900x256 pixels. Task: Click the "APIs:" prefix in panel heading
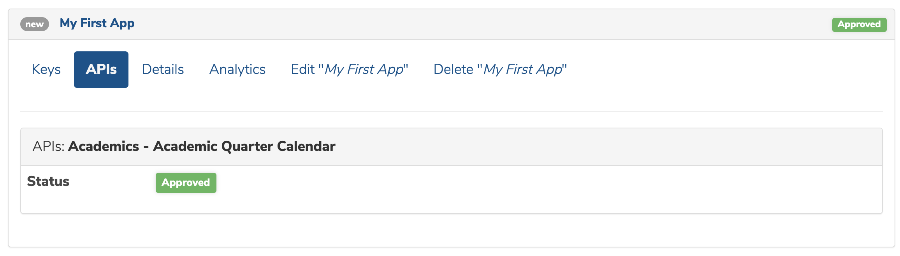point(49,146)
